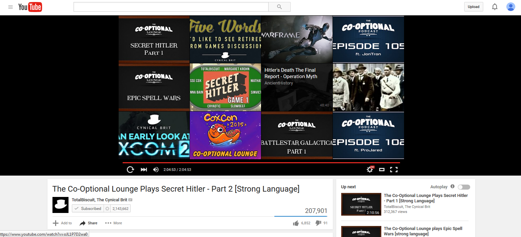Click the Subscribed button to unsubscribe
The height and width of the screenshot is (237, 521).
(x=88, y=209)
